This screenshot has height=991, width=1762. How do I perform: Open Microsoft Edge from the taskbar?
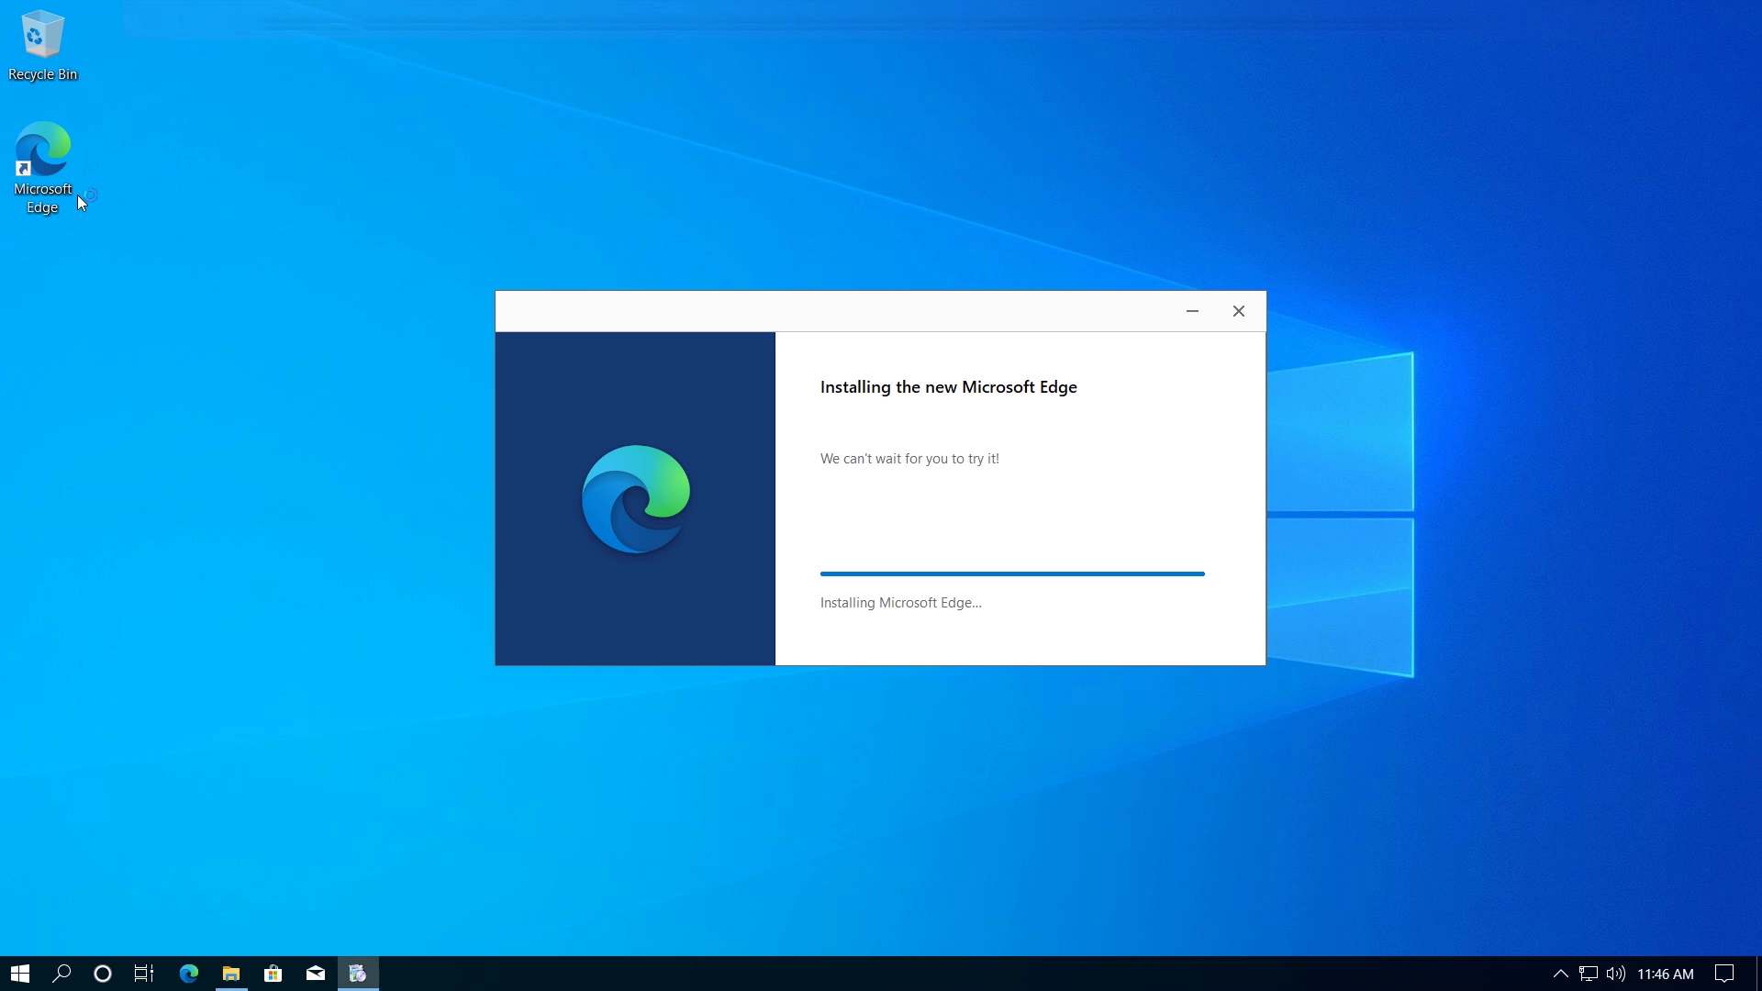(189, 974)
